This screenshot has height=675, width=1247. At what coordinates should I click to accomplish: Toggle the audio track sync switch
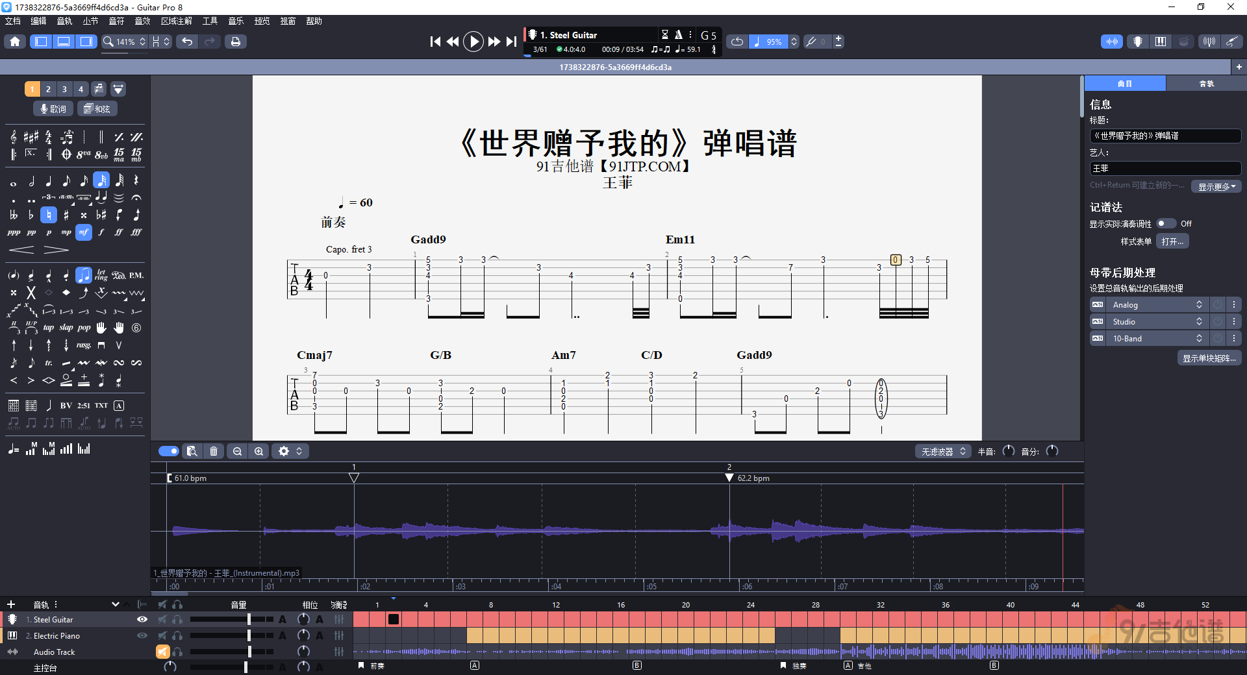(169, 451)
